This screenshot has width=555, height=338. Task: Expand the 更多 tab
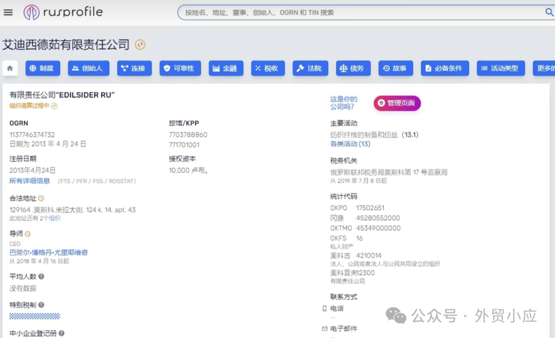pyautogui.click(x=544, y=68)
